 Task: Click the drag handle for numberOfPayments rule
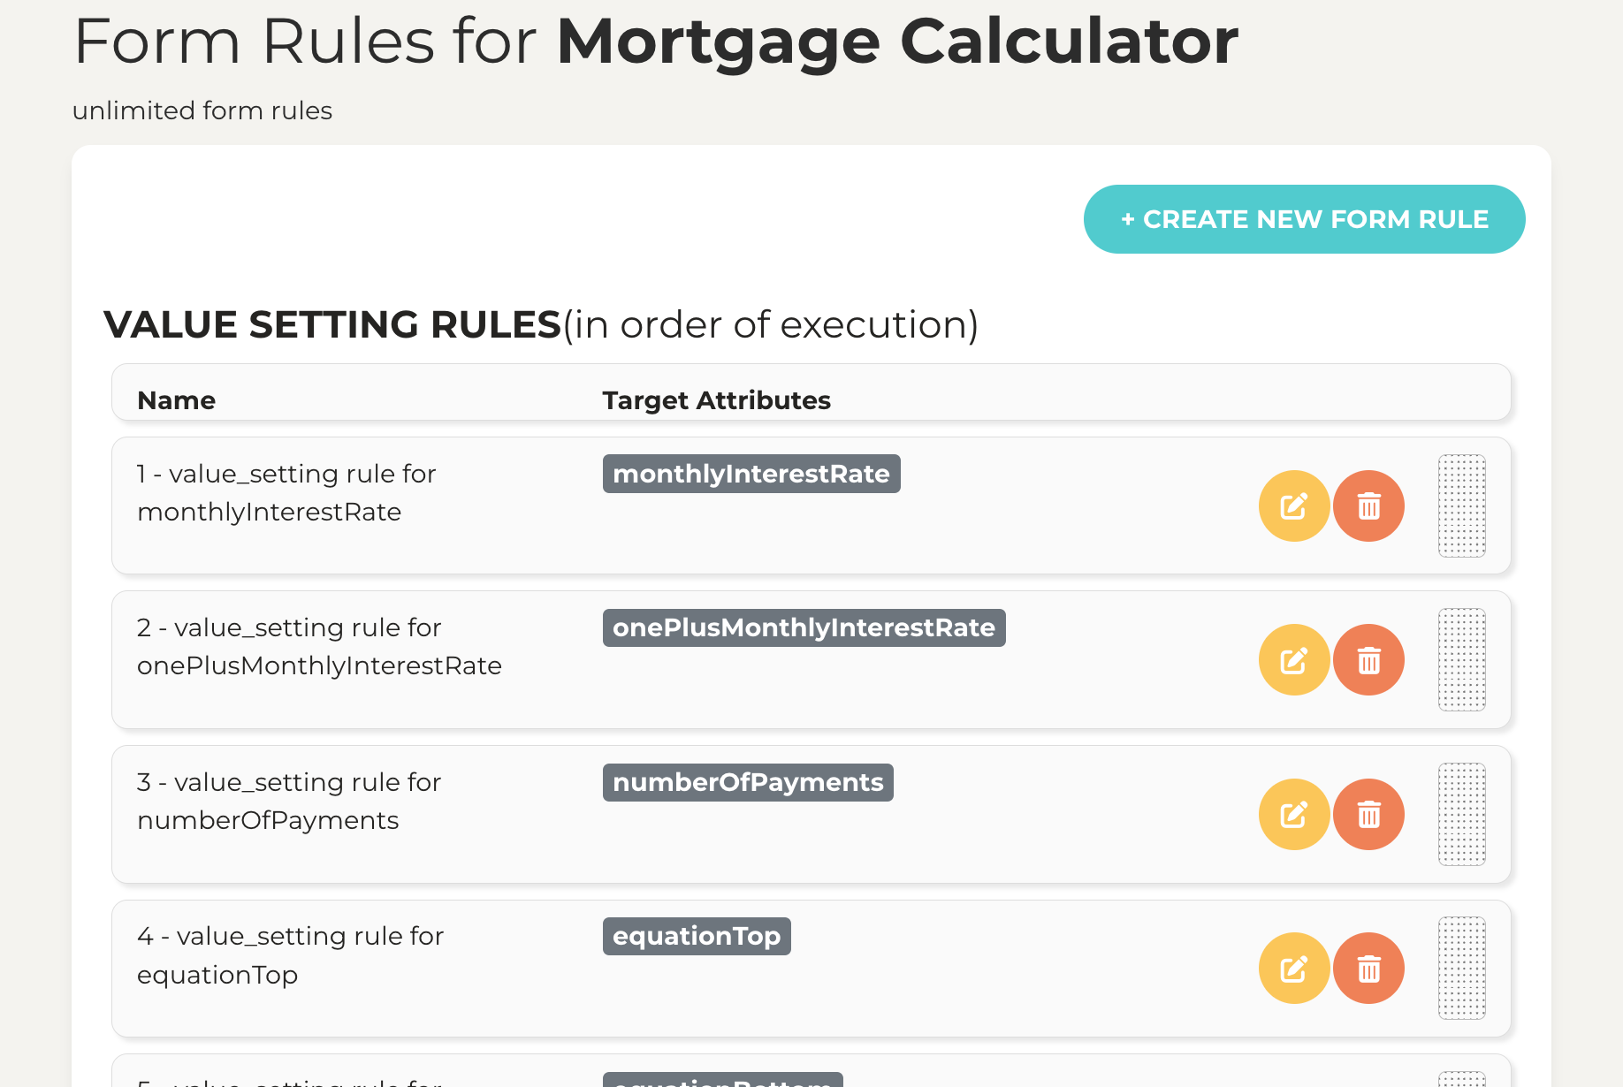click(1461, 814)
